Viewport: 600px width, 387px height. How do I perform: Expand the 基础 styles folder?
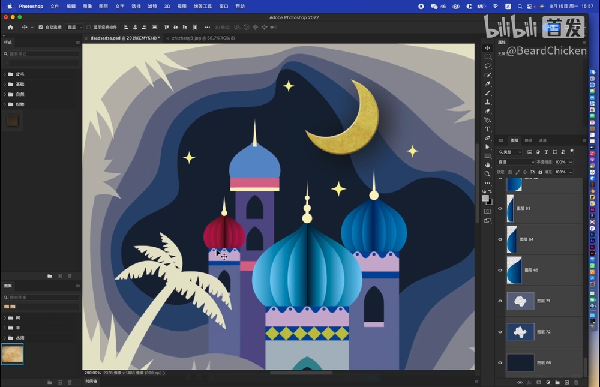click(5, 84)
